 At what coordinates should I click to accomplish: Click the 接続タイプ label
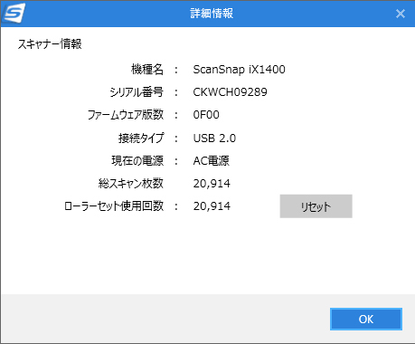141,138
